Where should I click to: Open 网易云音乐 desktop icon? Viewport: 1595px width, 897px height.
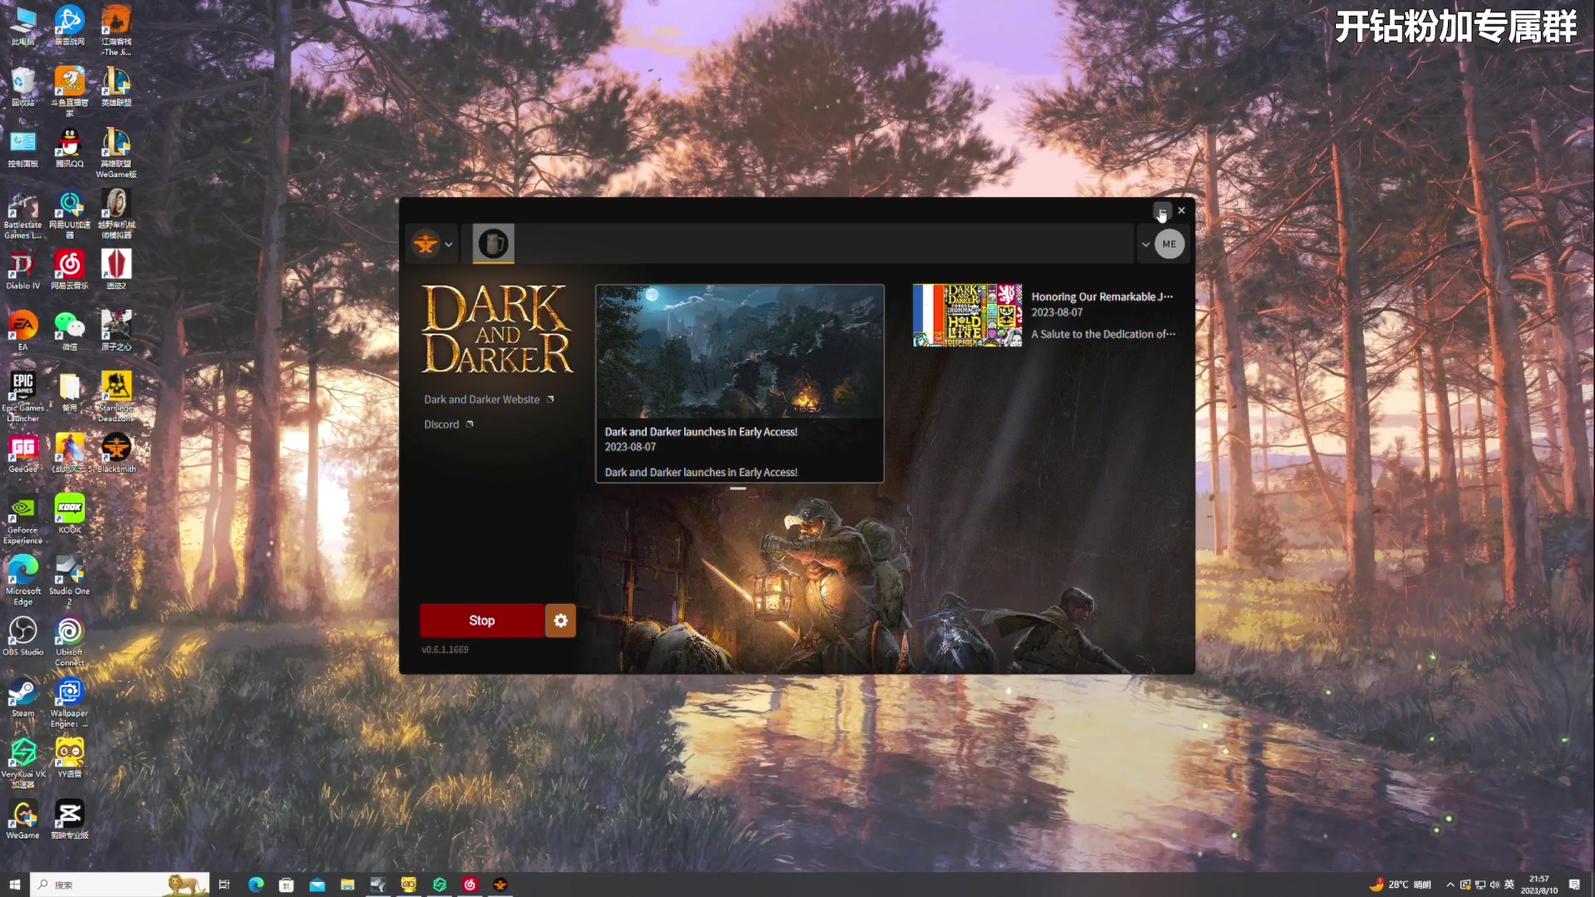pos(70,270)
